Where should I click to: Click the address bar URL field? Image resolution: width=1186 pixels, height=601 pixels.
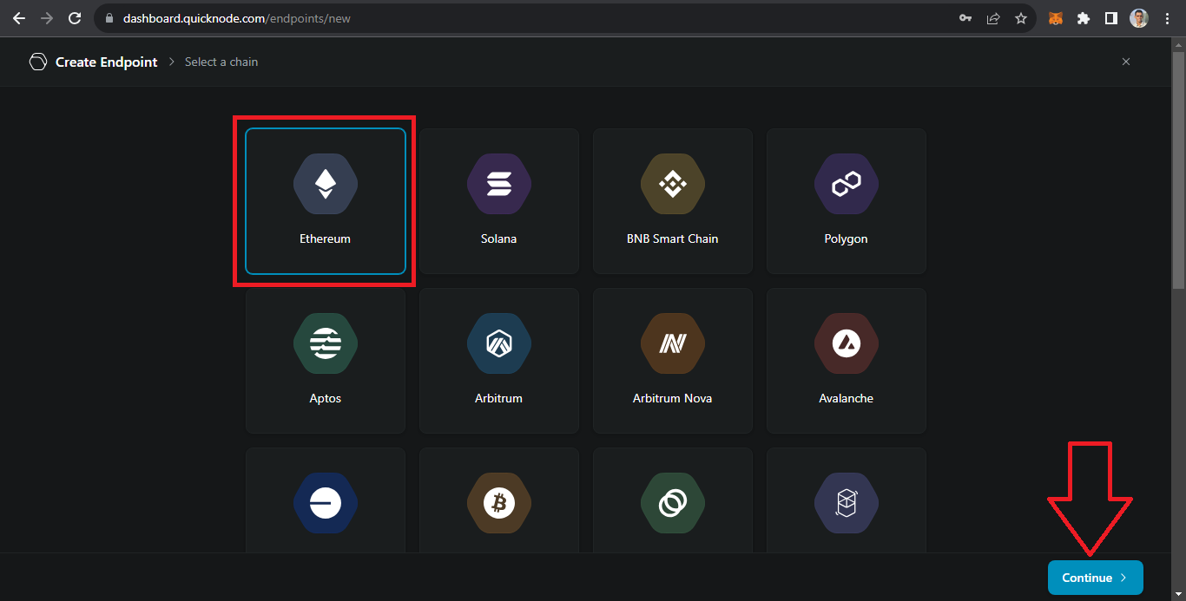[521, 18]
